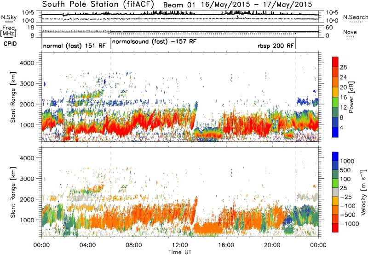Click 'normal (fast) 151 RF' CPID entry
368x255 pixels.
(x=75, y=46)
